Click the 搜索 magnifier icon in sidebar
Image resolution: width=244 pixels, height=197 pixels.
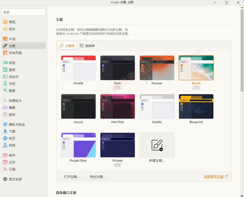[5, 90]
